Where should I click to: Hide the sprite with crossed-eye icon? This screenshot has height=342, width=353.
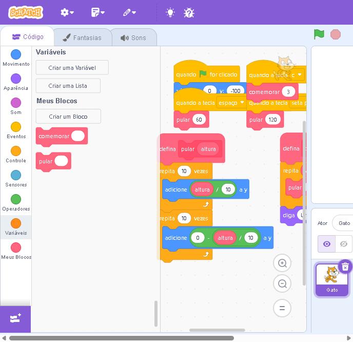pyautogui.click(x=344, y=244)
